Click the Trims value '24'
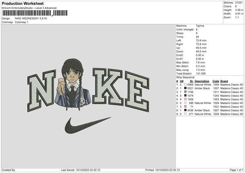 [197, 37]
